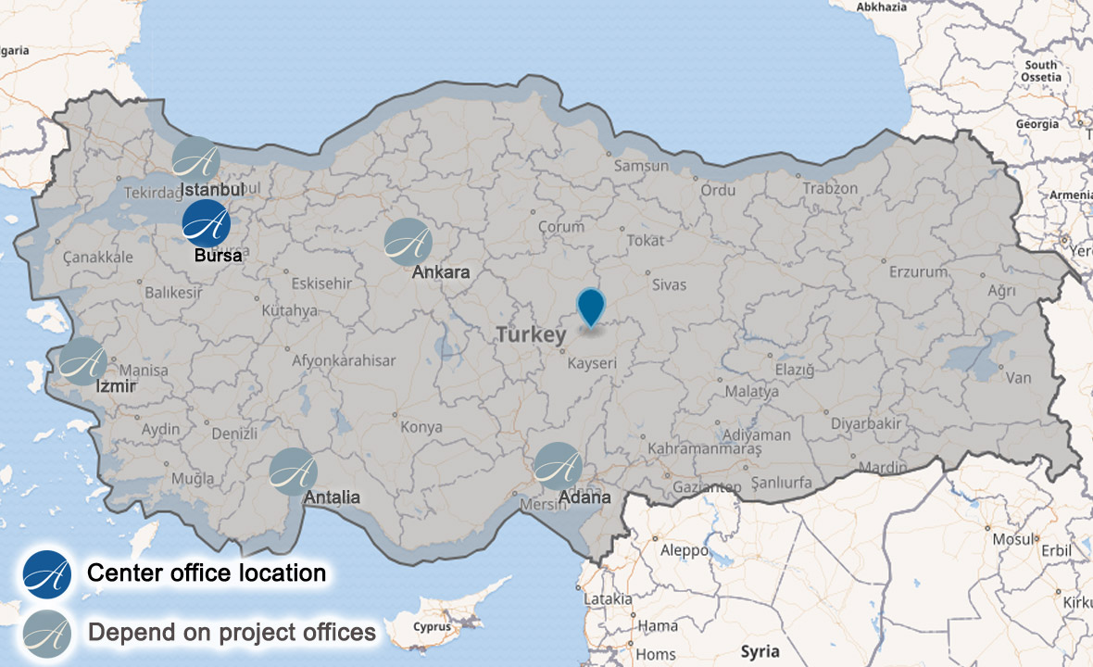Select the Antalia office marker icon
Screen dimensions: 1093x667
[x=294, y=472]
